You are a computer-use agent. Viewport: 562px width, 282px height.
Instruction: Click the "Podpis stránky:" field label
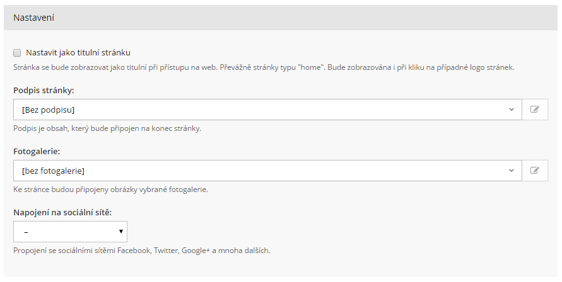click(44, 91)
